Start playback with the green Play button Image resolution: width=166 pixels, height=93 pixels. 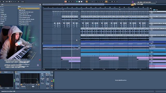(77, 2)
